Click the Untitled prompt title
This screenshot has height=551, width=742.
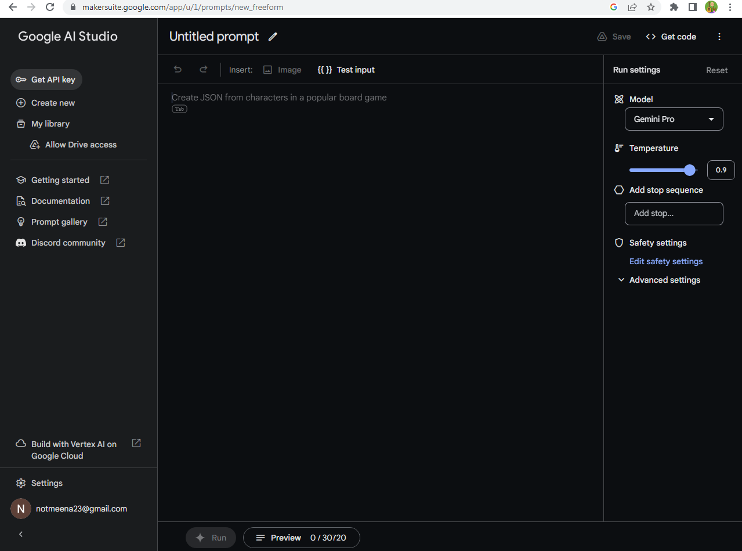[x=214, y=37]
